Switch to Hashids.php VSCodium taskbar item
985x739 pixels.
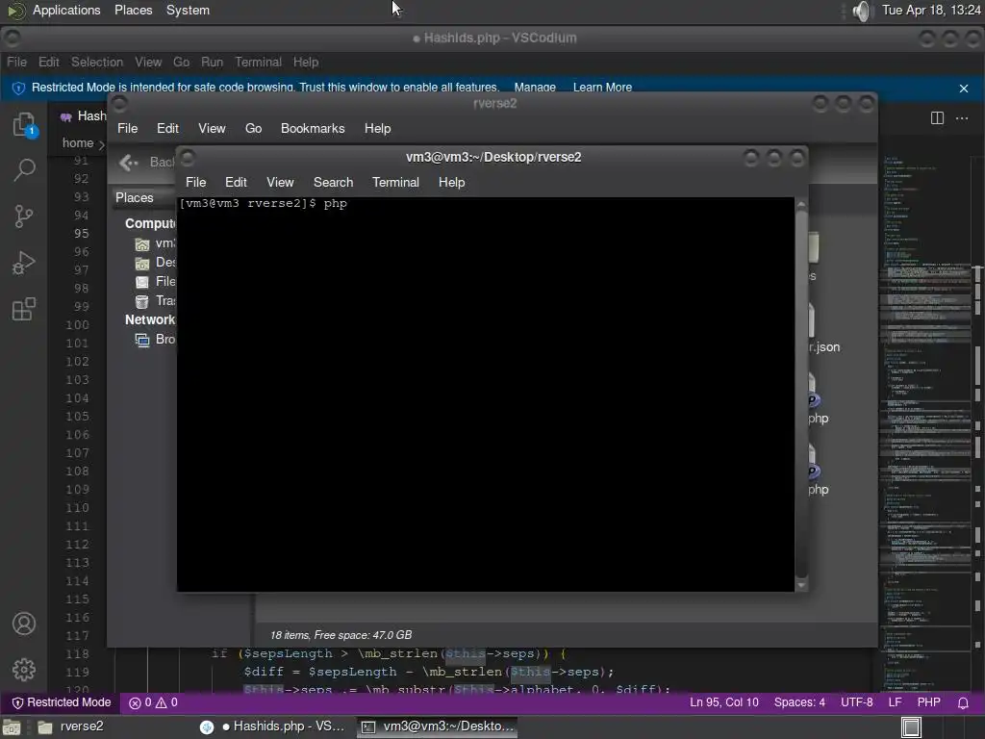point(272,726)
